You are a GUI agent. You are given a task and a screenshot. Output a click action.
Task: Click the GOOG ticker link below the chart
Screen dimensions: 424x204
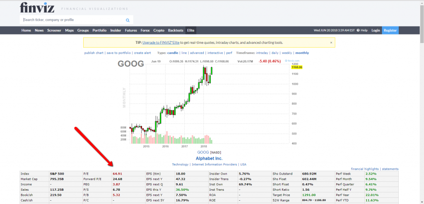pos(203,152)
